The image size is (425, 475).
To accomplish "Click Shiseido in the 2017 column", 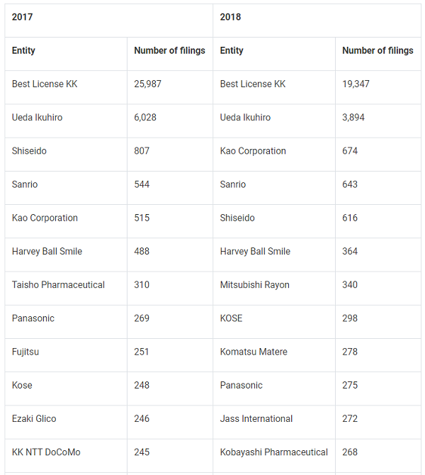I will [x=29, y=151].
